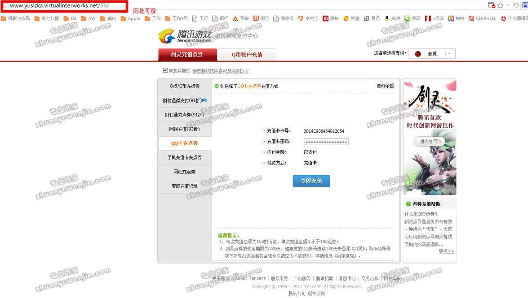Select 财付通微支付(91折) payment method

[185, 100]
